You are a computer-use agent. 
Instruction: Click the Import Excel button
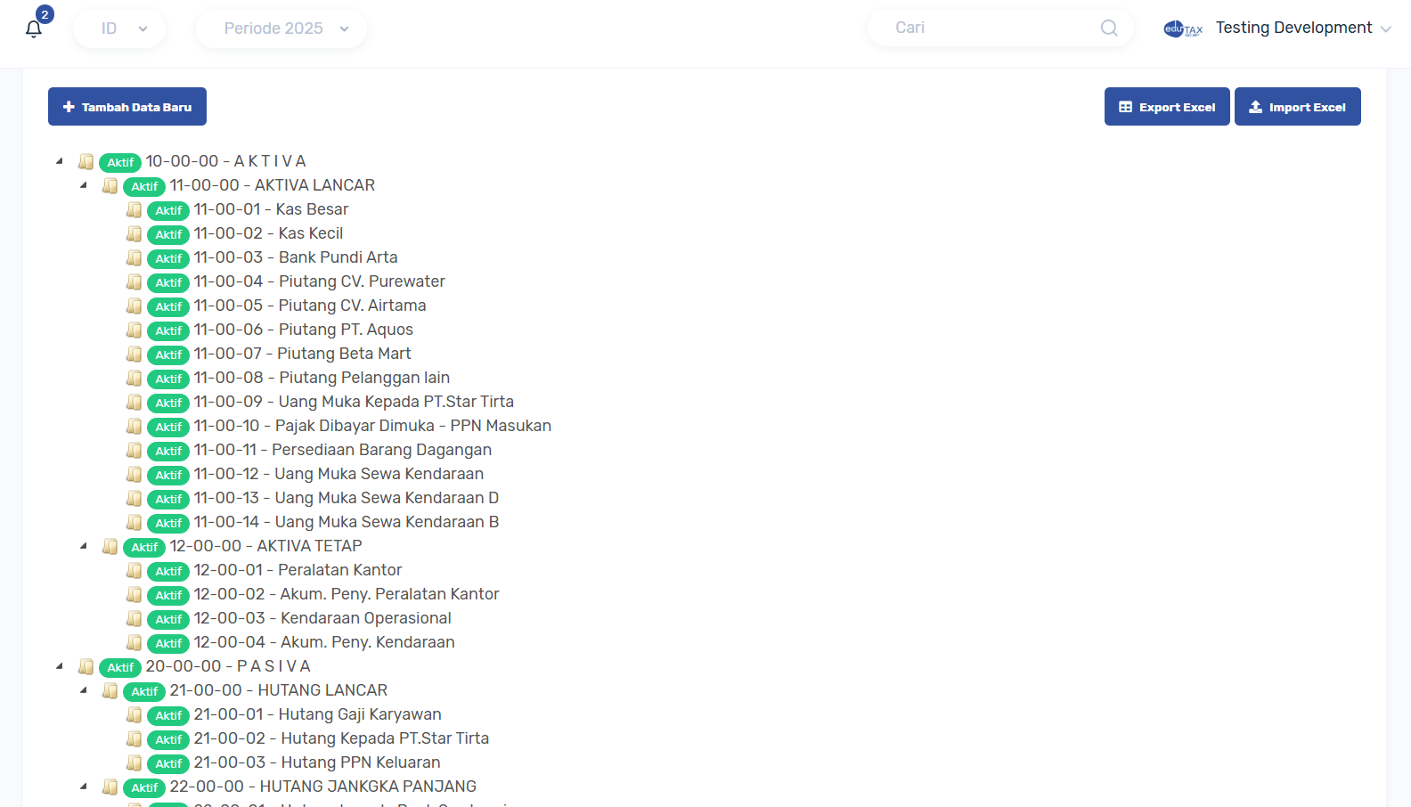(1297, 107)
